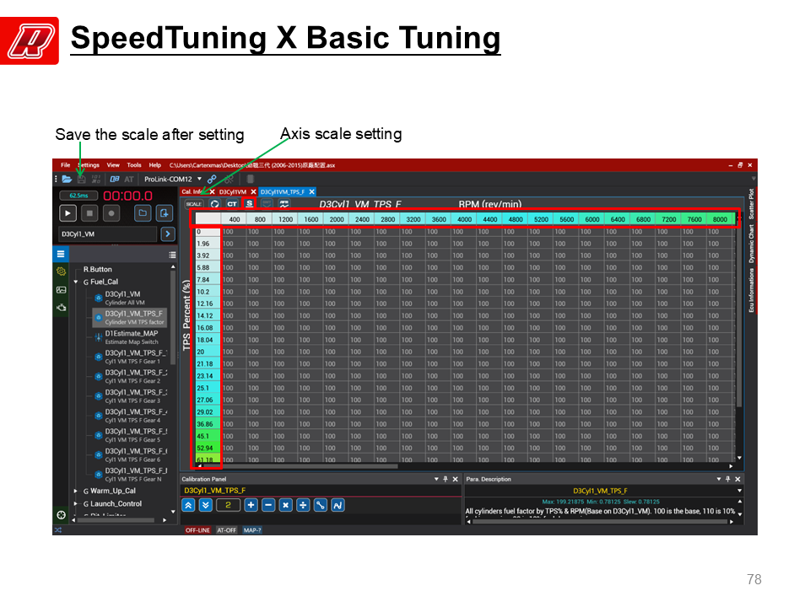The image size is (810, 607).
Task: Select the list view sidebar icon
Action: point(61,254)
